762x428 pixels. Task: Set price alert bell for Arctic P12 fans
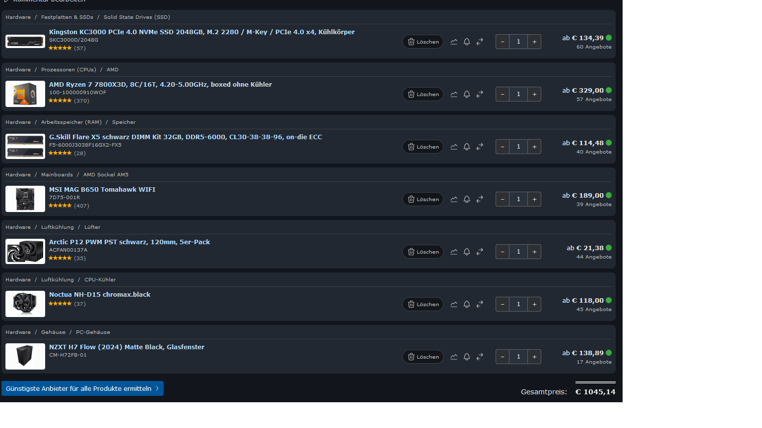tap(467, 252)
